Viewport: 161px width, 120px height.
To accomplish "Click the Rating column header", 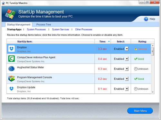I will (143, 42).
